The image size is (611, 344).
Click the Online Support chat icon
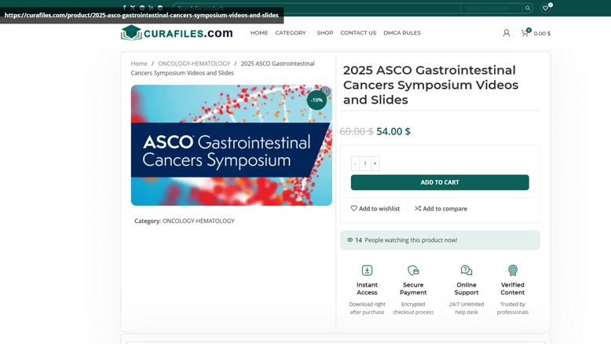(x=466, y=270)
